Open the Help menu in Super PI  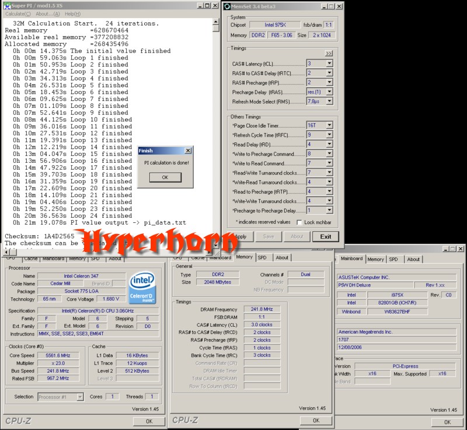pyautogui.click(x=72, y=14)
